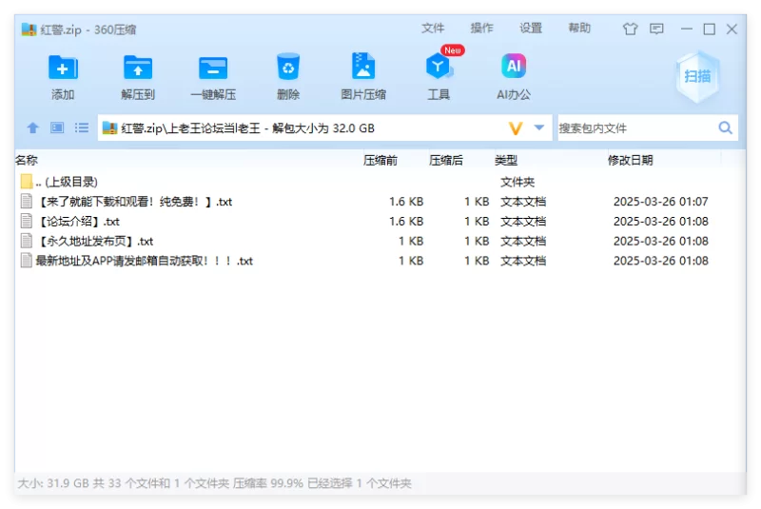Click the orange V icon in address bar

[516, 128]
